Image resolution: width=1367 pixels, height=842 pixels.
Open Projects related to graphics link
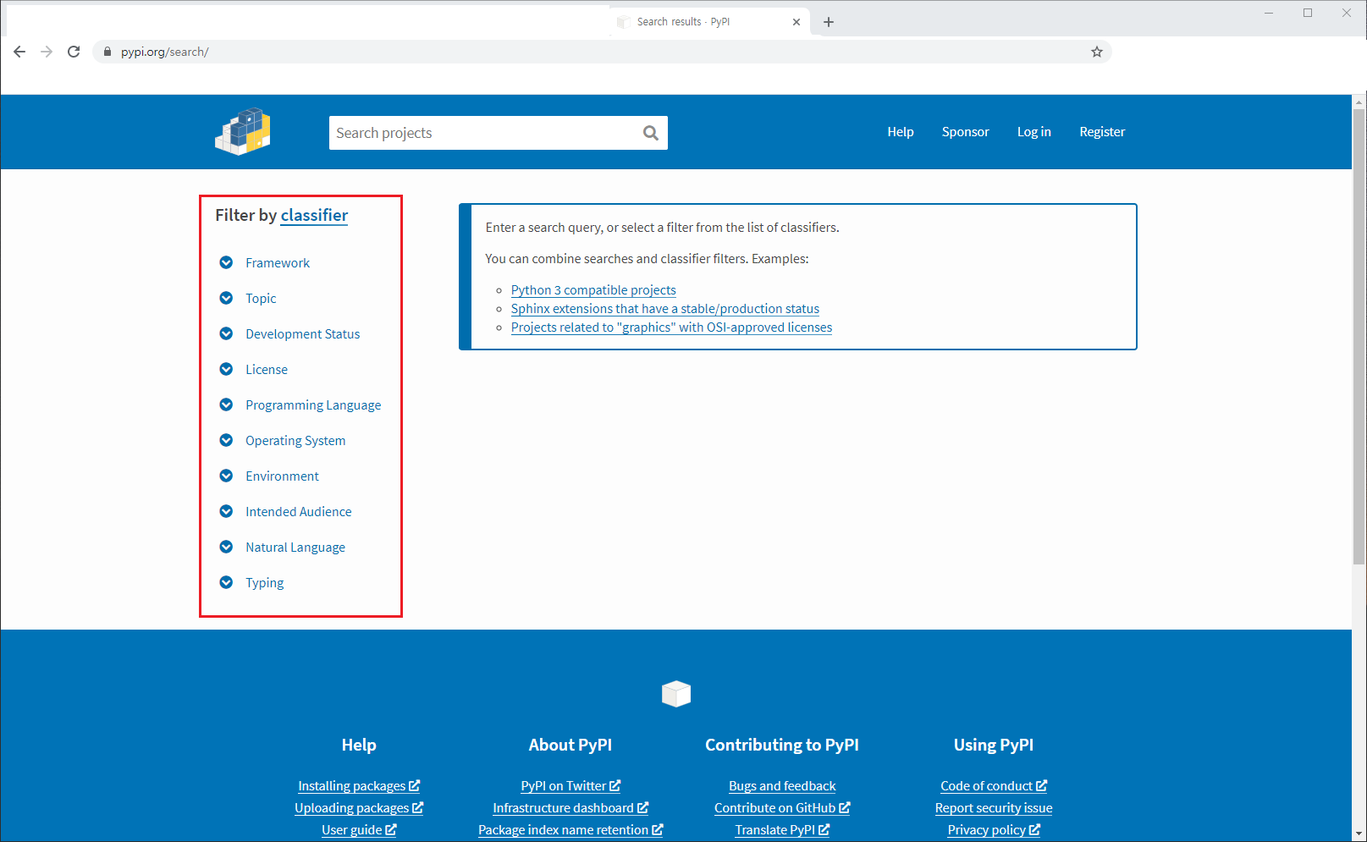pos(671,327)
